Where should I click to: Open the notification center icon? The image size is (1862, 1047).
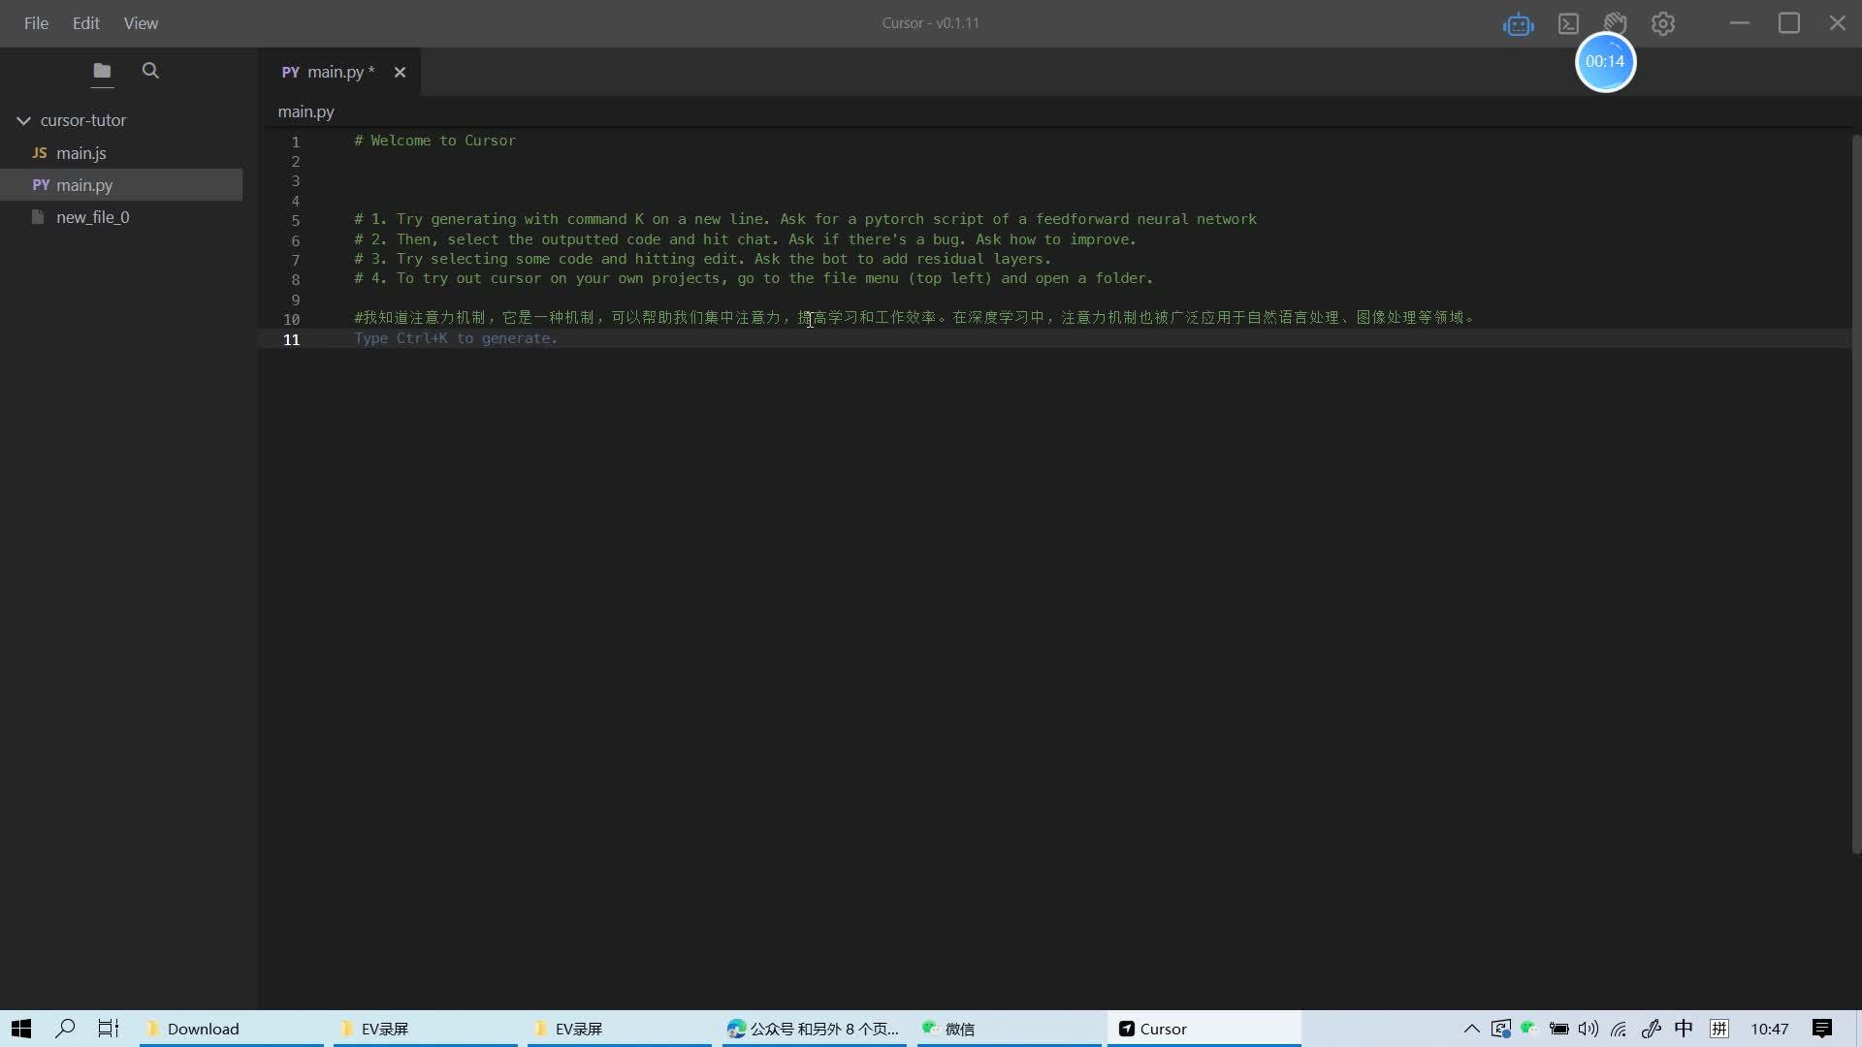click(1822, 1029)
